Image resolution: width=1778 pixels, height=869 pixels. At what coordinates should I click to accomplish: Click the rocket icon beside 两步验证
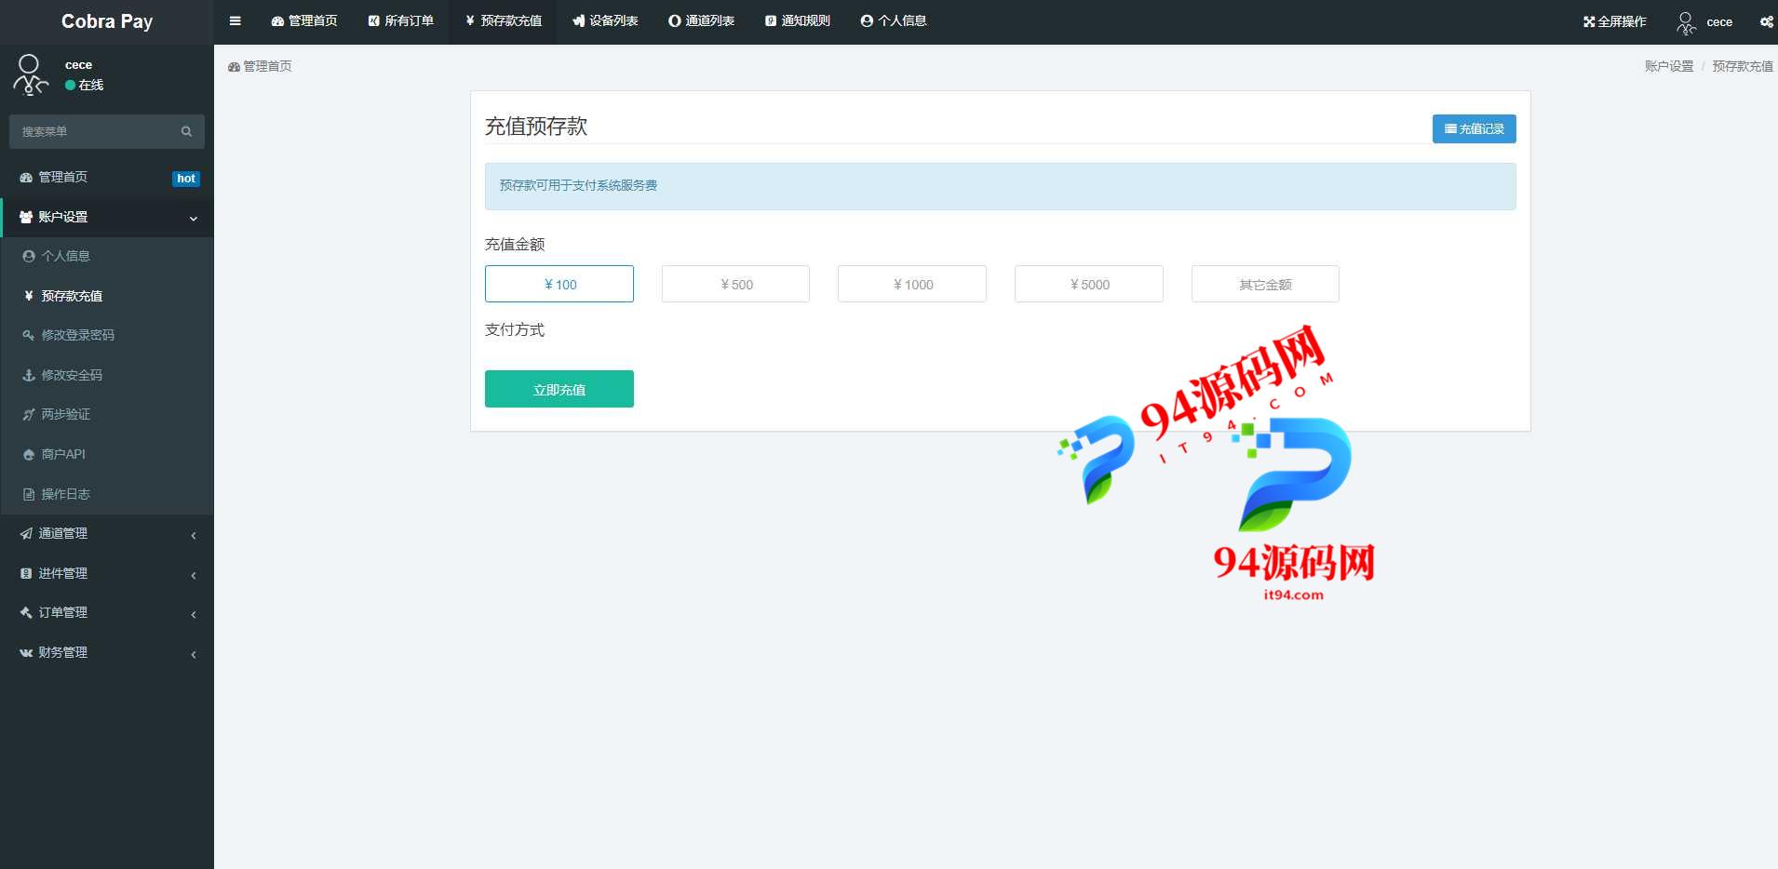point(29,414)
